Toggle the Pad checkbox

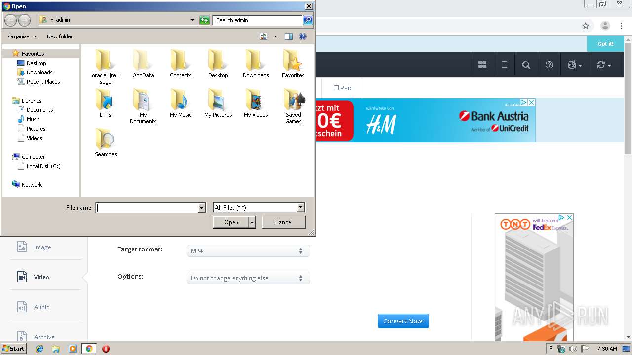[x=336, y=88]
